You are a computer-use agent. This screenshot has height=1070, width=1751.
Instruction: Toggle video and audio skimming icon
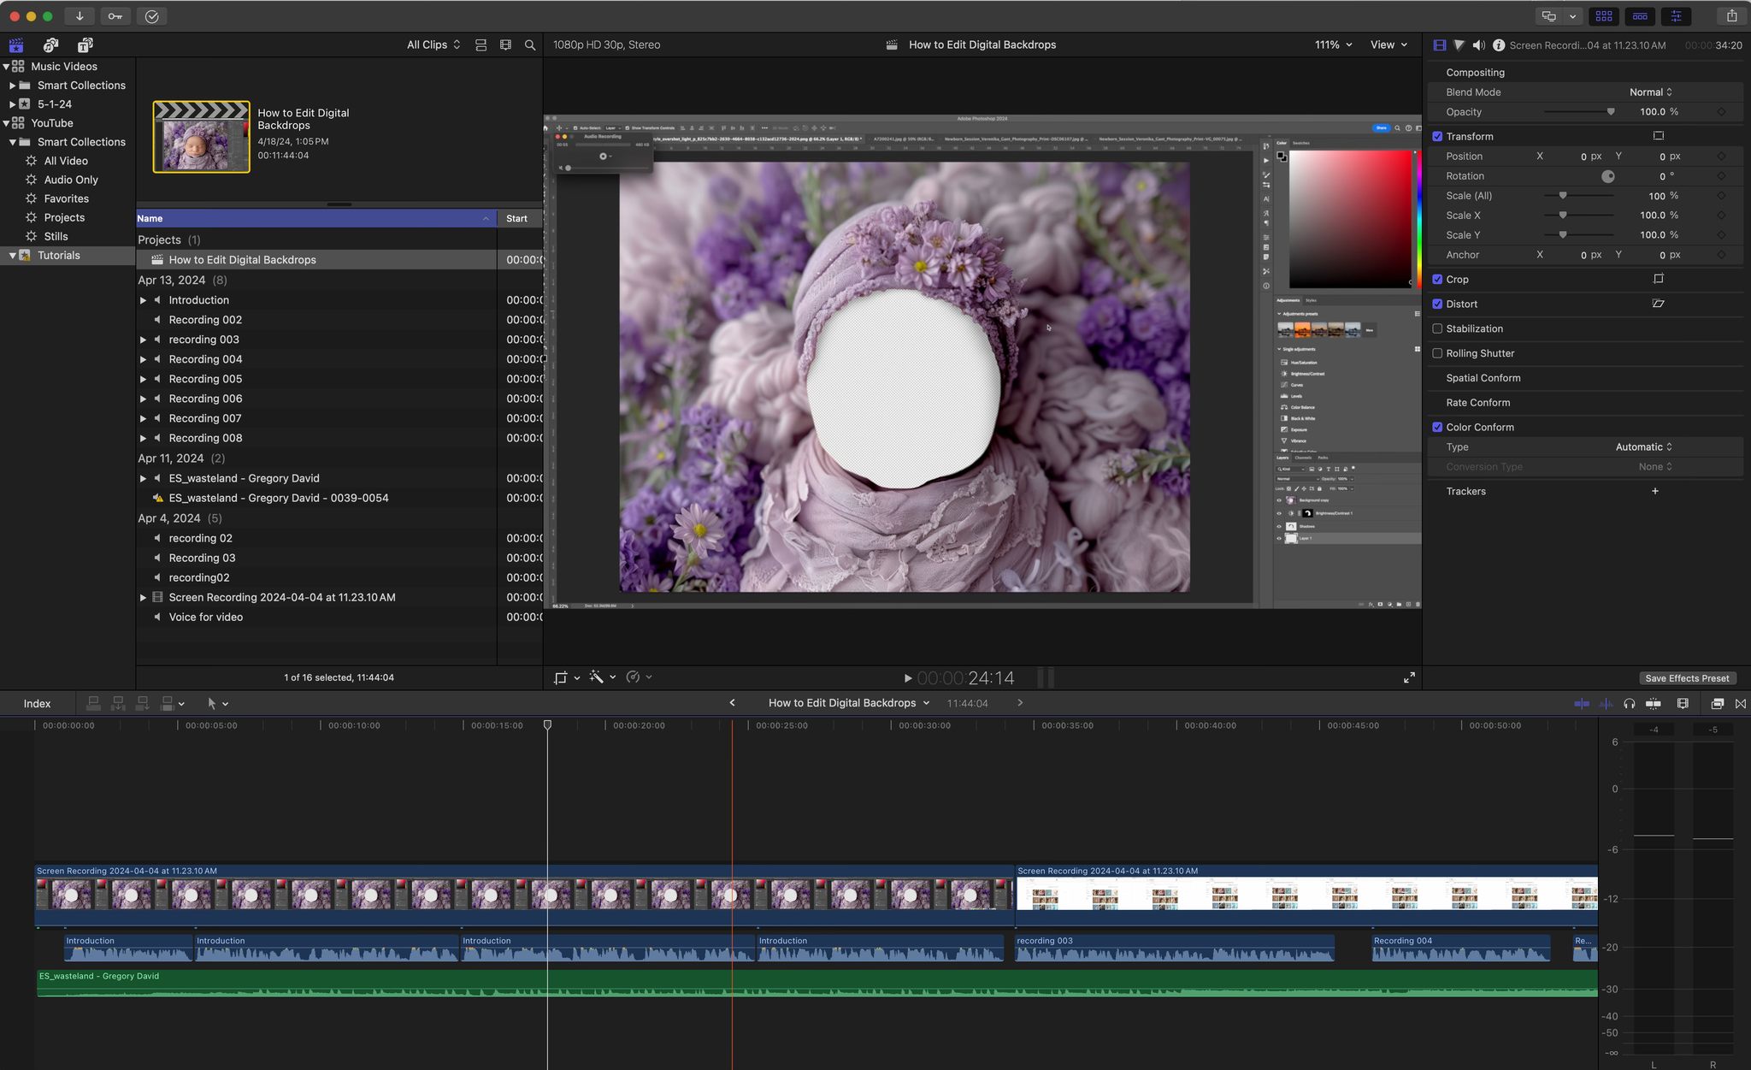click(x=1582, y=703)
